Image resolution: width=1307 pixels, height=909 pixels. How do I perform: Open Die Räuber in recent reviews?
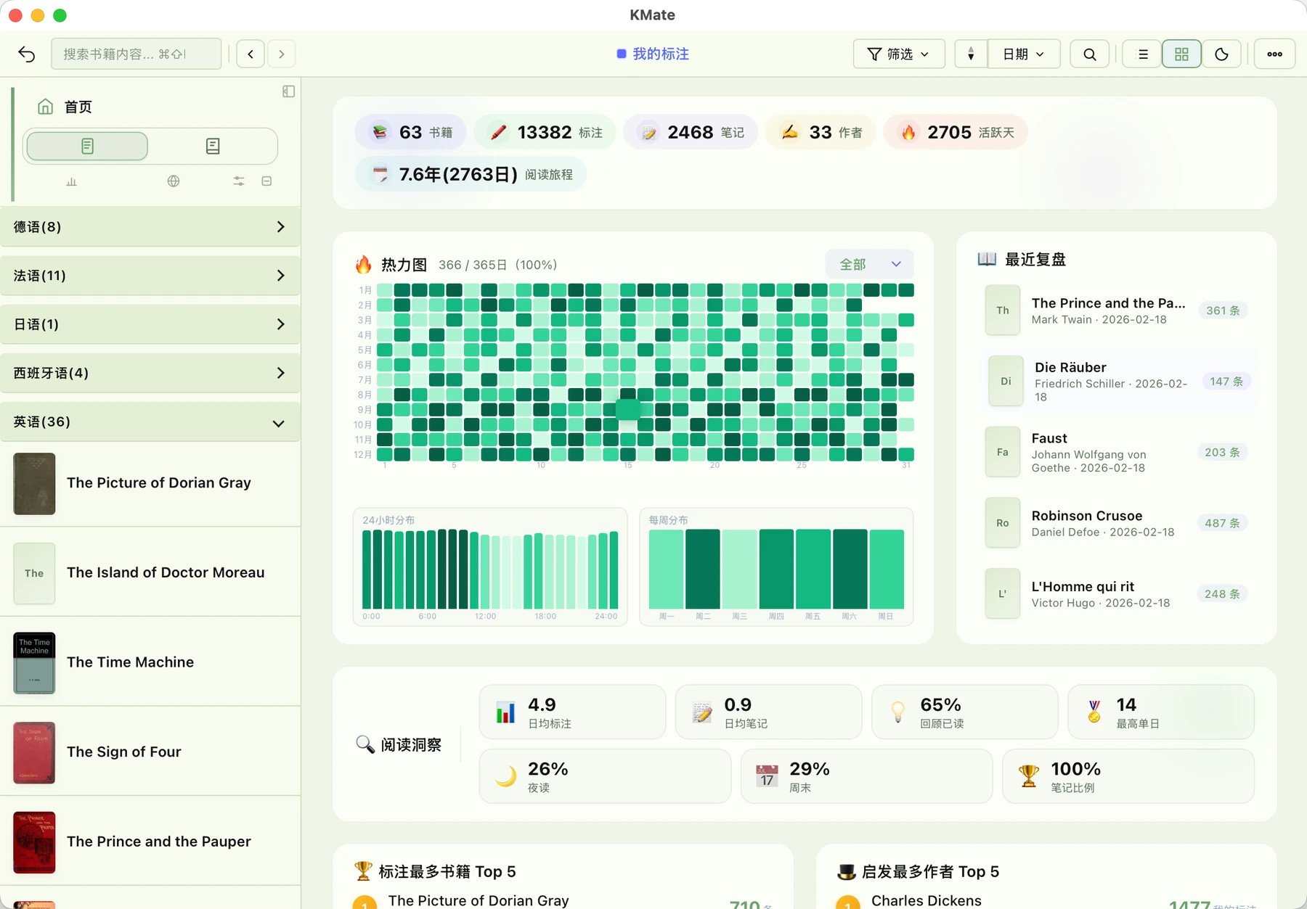(x=1118, y=382)
